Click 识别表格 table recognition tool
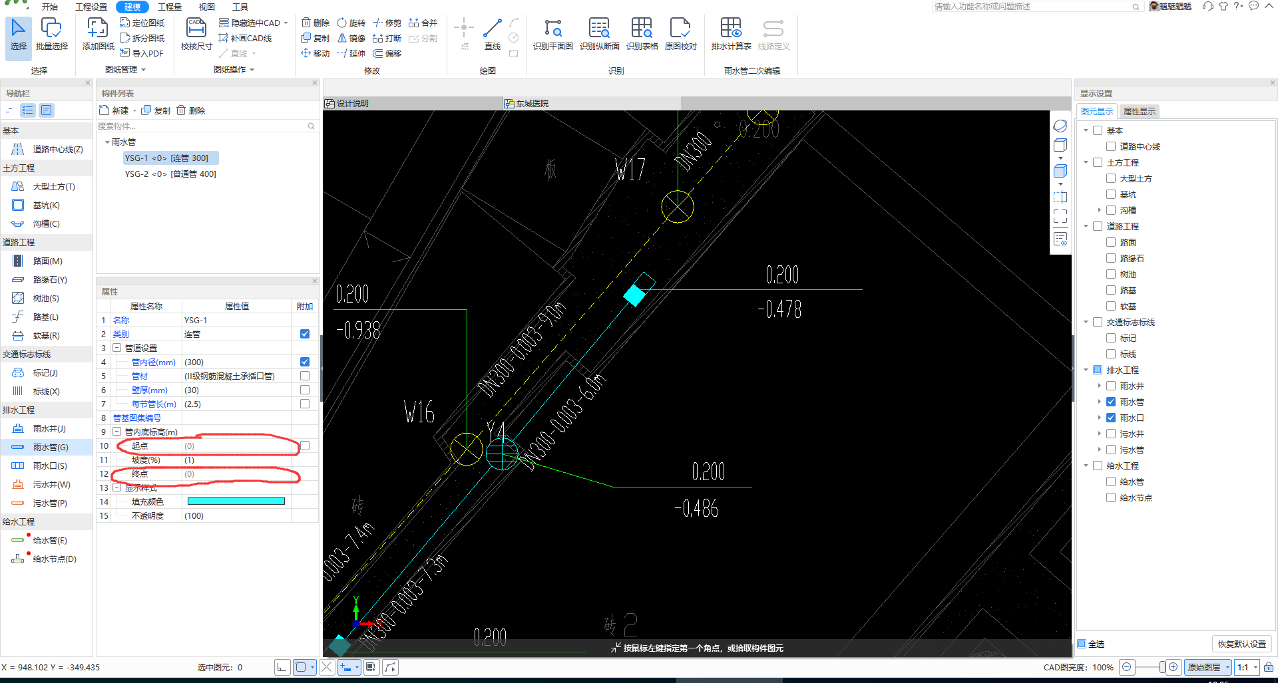The width and height of the screenshot is (1278, 683). [x=642, y=35]
